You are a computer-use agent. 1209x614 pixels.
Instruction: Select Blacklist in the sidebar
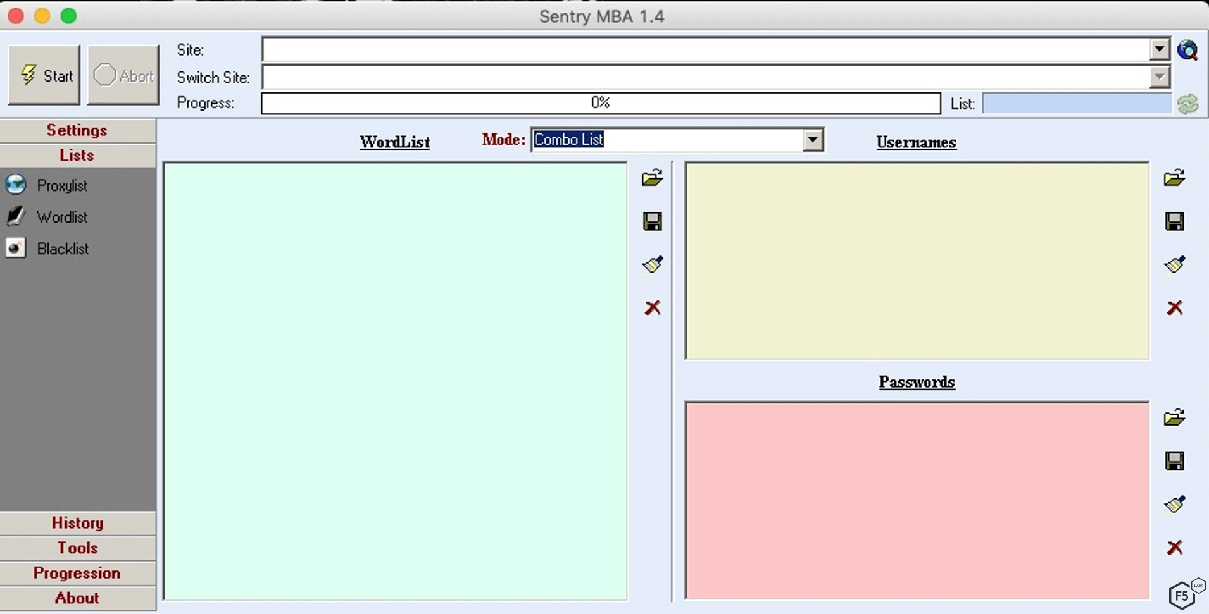coord(62,249)
